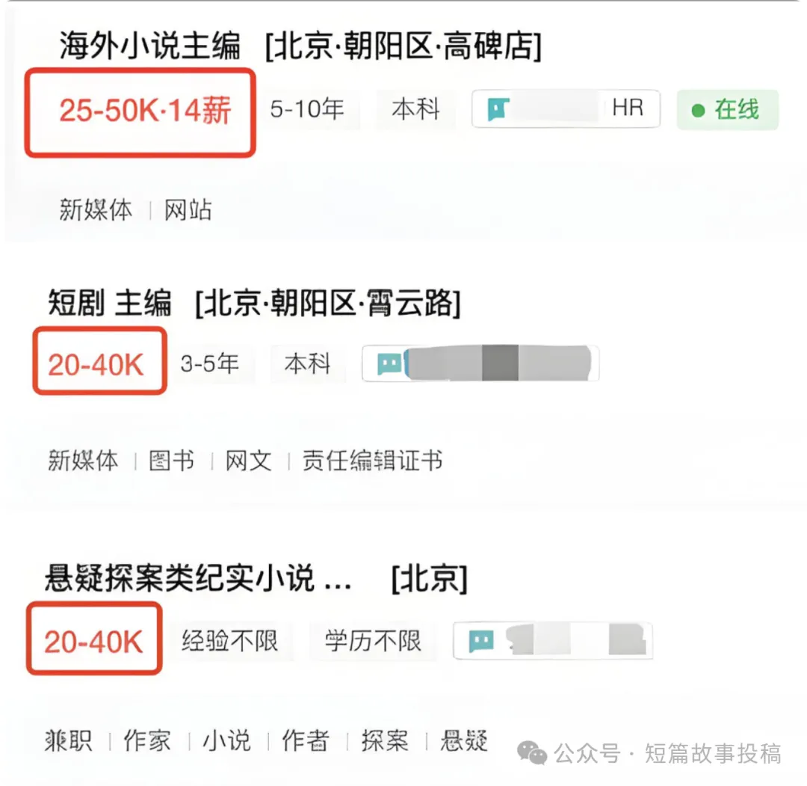The height and width of the screenshot is (786, 807).
Task: Open the 5-10年 experience filter
Action: coord(310,108)
